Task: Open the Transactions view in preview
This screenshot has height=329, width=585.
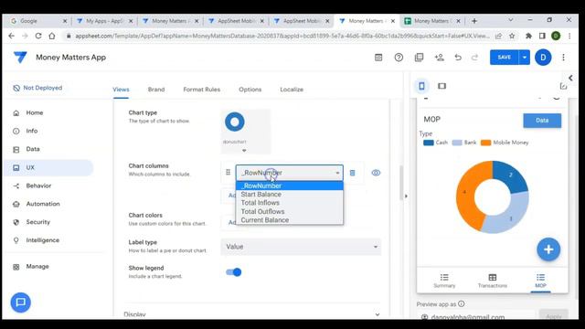Action: 493,281
